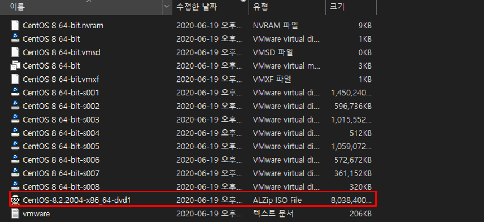The image size is (484, 222).
Task: Open the 이름 column filter dropdown arrow
Action: pyautogui.click(x=167, y=7)
